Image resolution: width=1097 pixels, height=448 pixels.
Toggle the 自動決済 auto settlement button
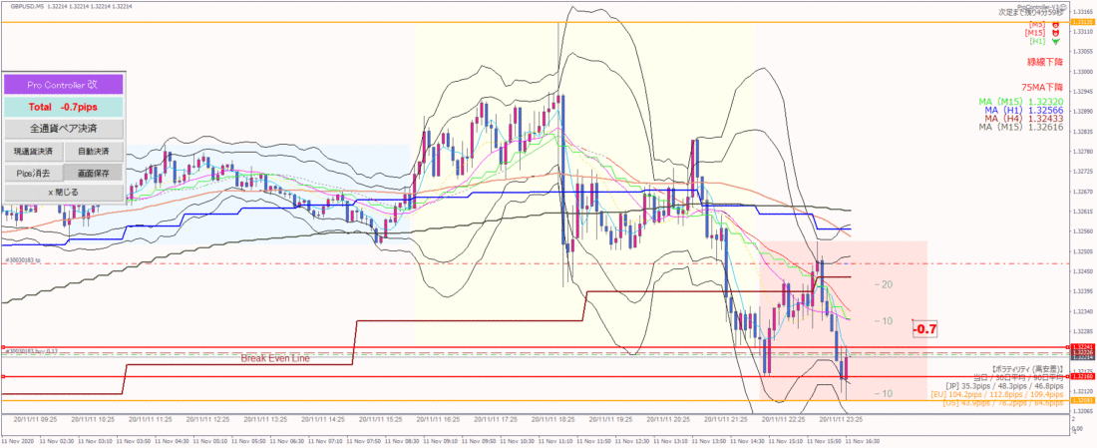[93, 151]
